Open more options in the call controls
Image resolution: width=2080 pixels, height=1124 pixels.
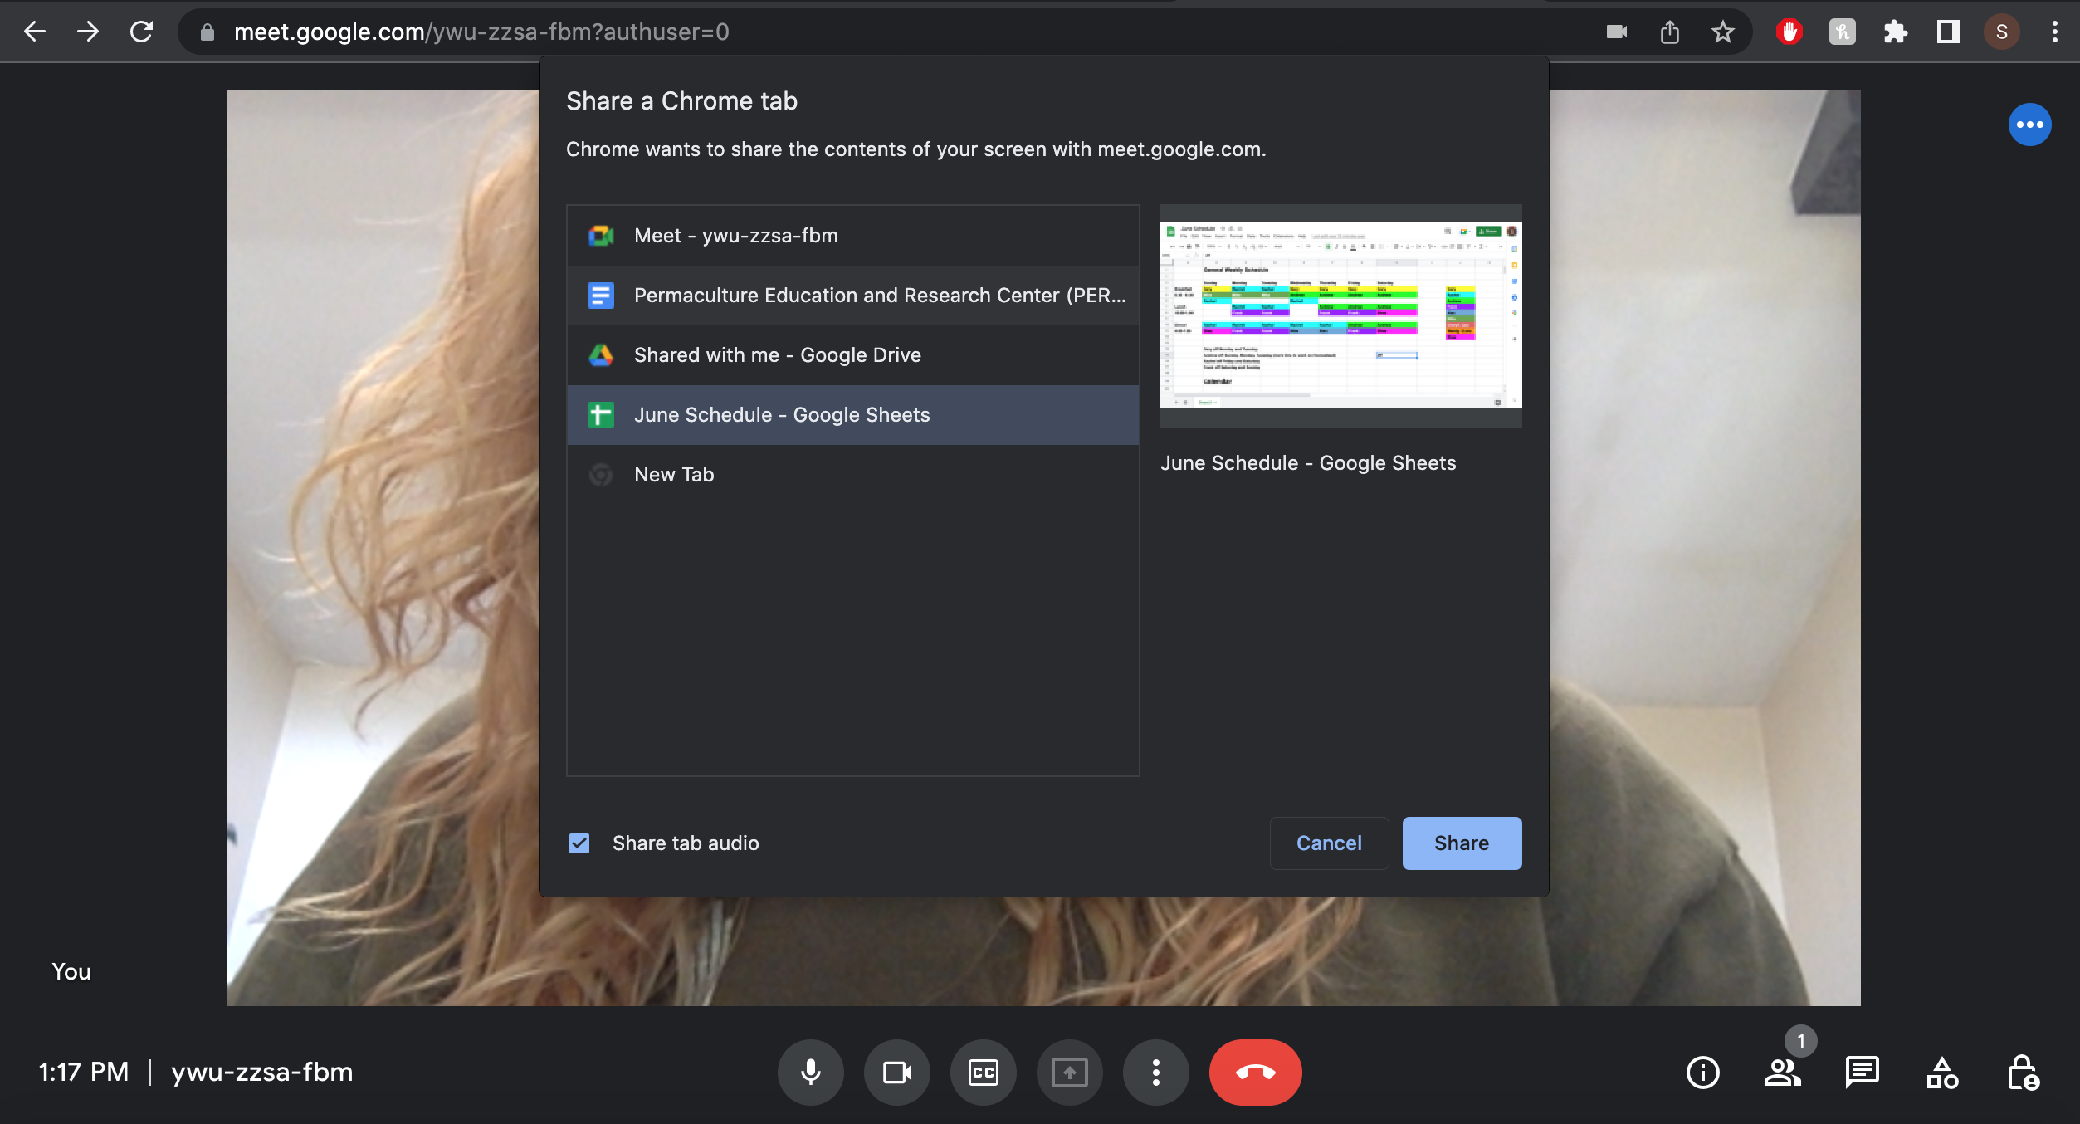1156,1072
